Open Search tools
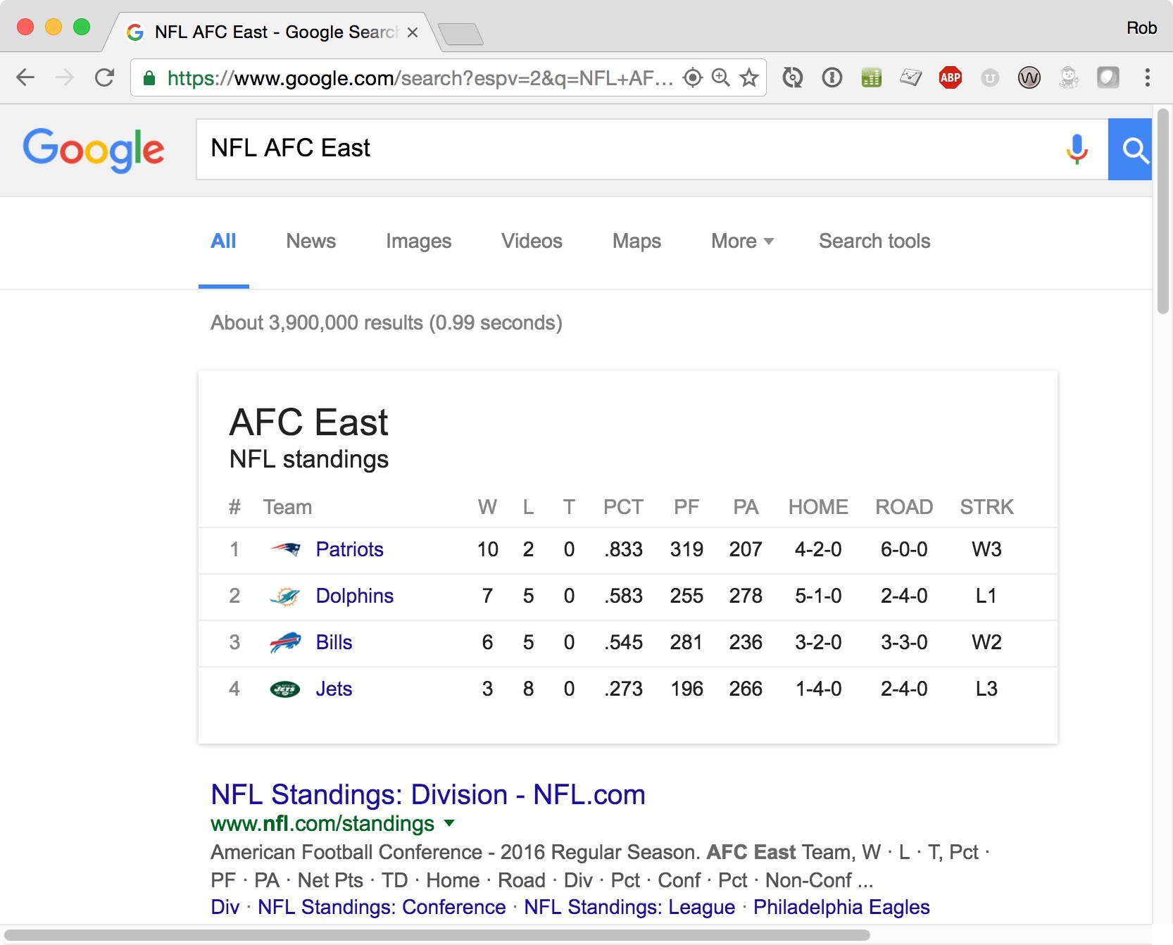1173x945 pixels. 874,241
